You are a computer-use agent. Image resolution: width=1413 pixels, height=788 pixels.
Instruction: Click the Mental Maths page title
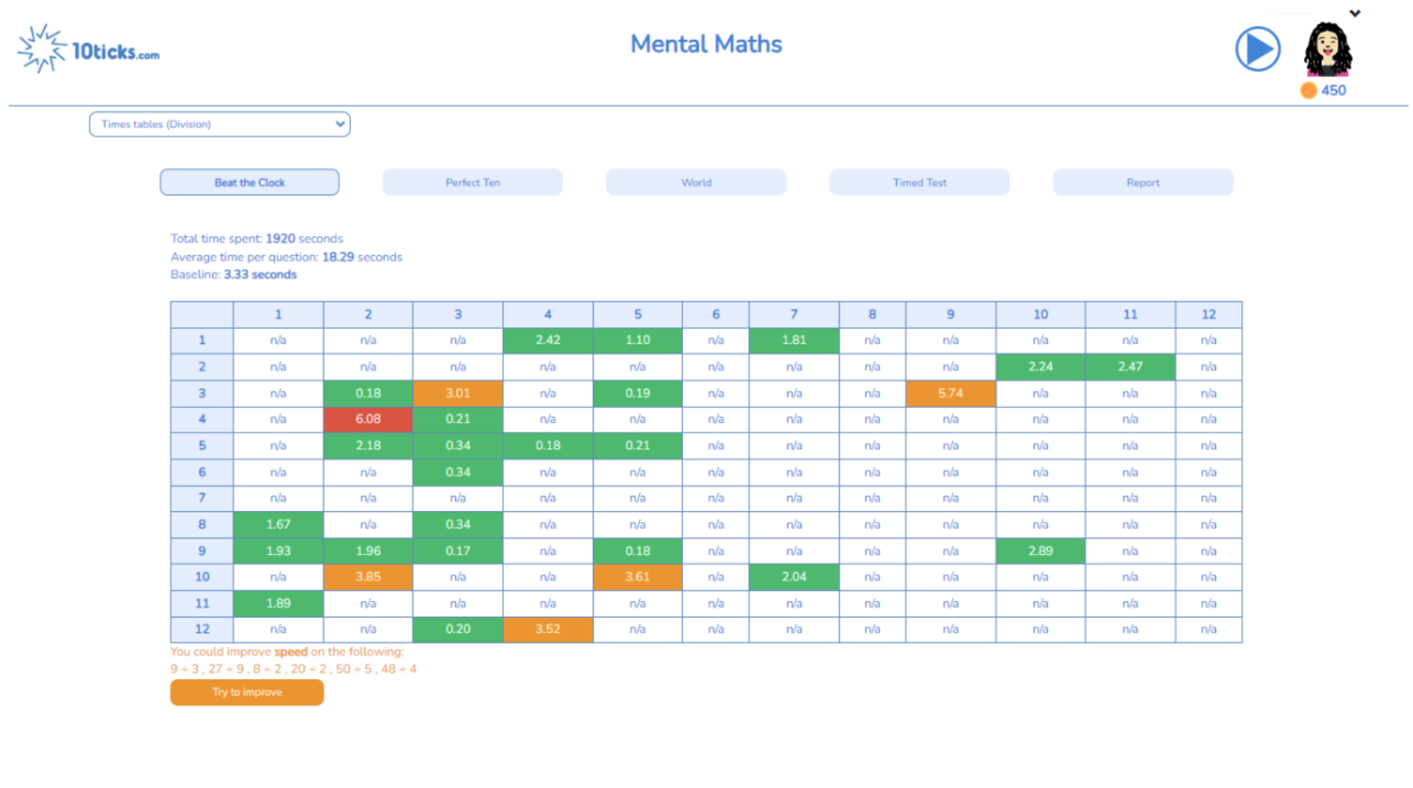tap(706, 44)
